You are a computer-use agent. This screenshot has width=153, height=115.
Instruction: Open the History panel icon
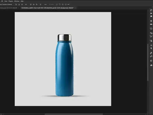click(151, 10)
